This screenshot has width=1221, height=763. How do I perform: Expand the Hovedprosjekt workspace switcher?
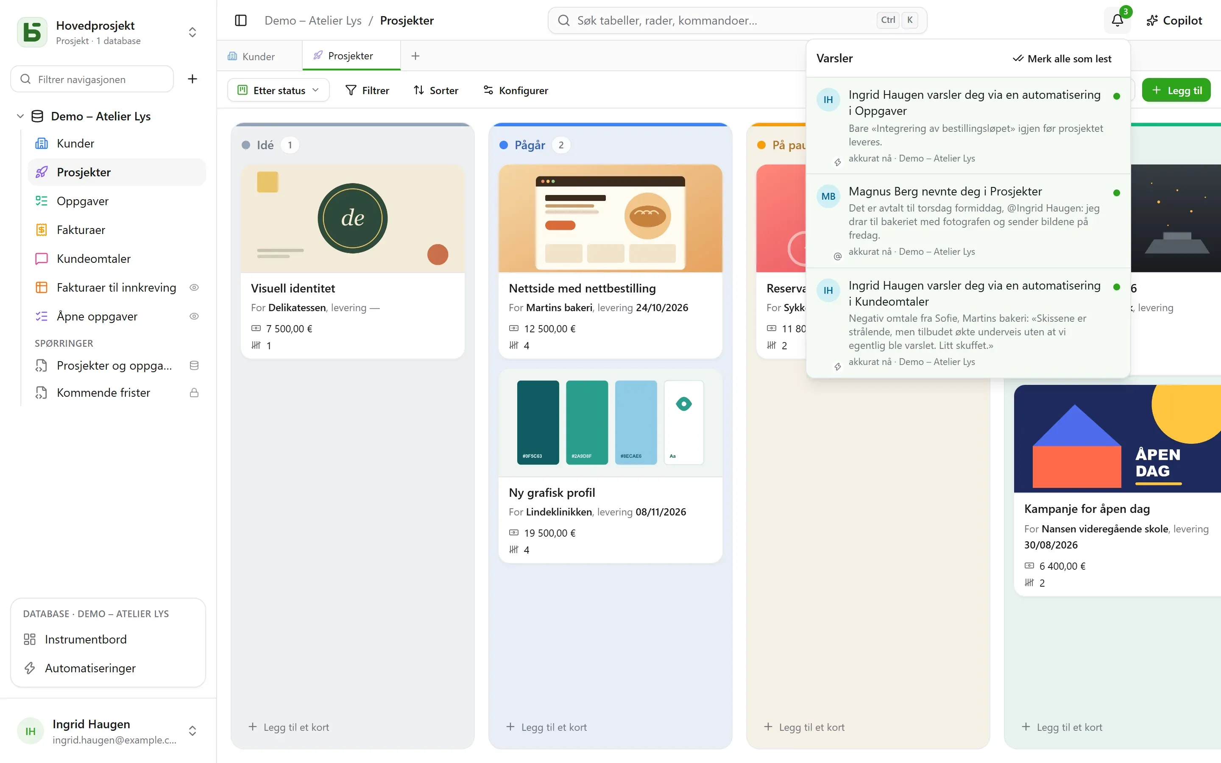(x=192, y=32)
